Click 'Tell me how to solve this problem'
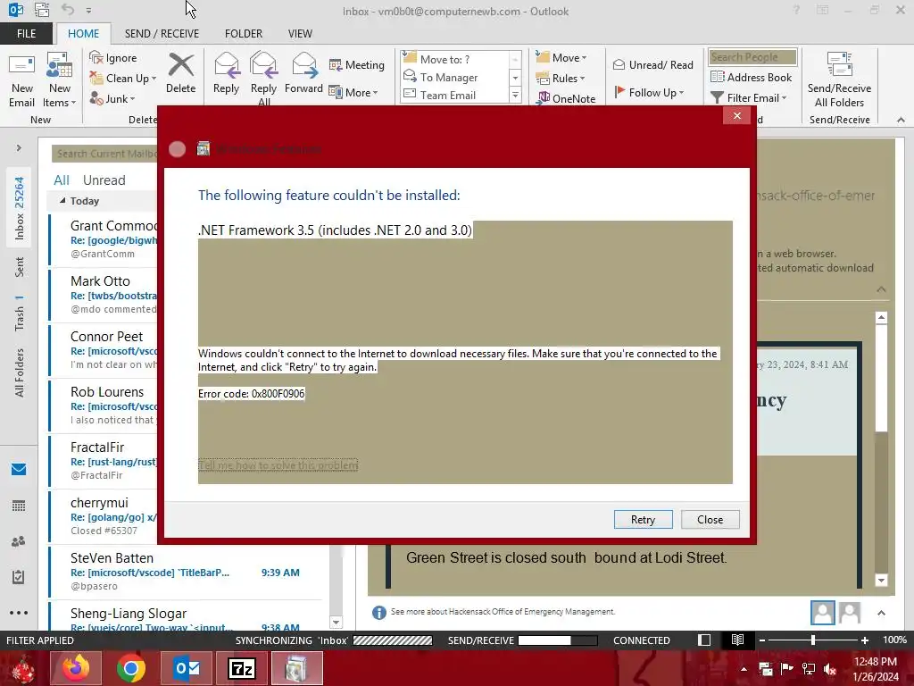The width and height of the screenshot is (914, 686). tap(278, 464)
